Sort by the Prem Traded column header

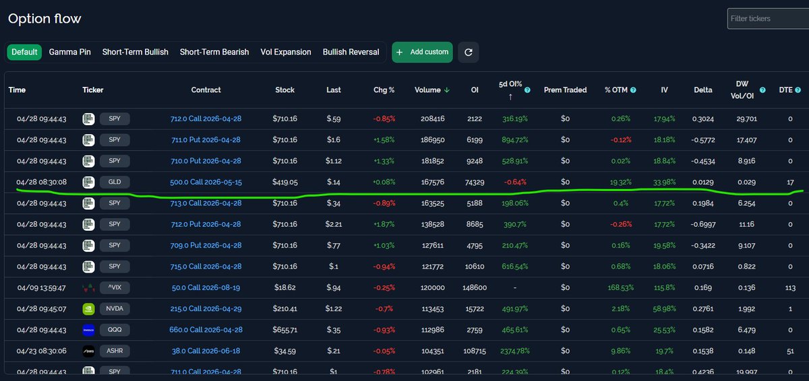coord(566,90)
